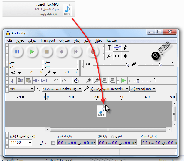Open the Tracks (مسارات) menu
Image resolution: width=184 pixels, height=161 pixels.
click(64, 40)
